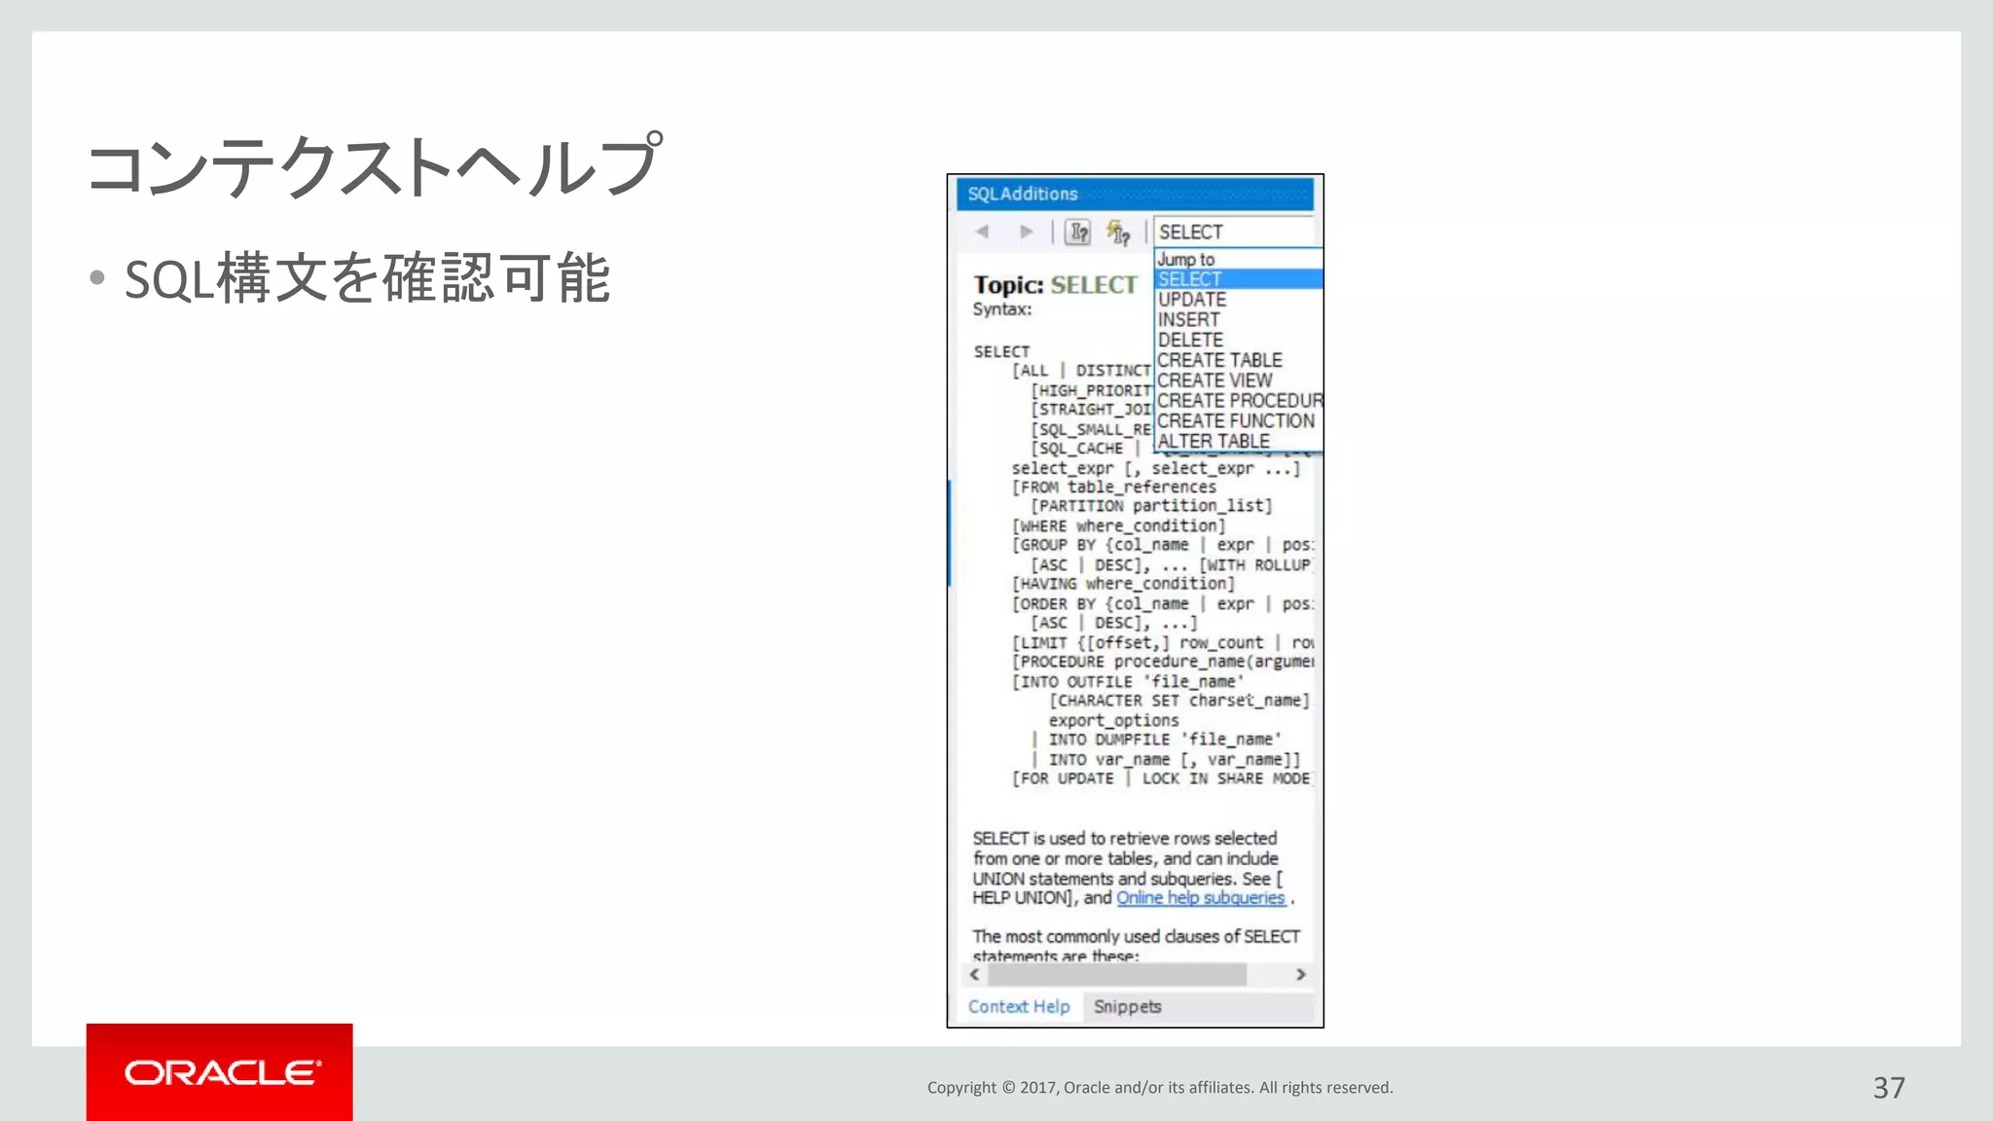
Task: Click the '[WHERE where_condition]' syntax line
Action: 1118,526
